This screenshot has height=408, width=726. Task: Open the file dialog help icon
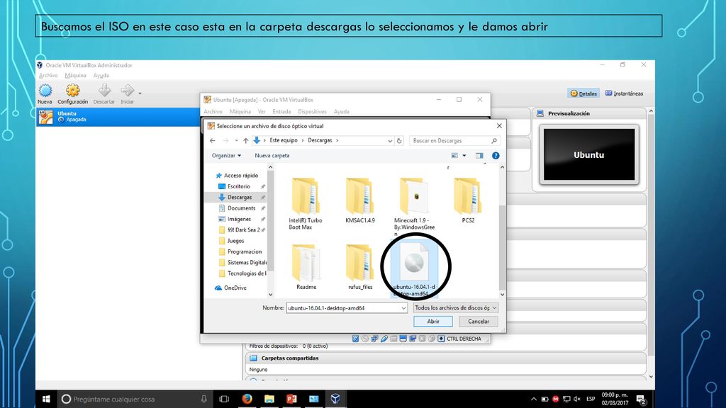coord(496,156)
